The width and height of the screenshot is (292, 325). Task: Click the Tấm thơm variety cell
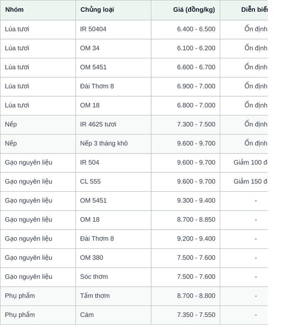pos(113,296)
